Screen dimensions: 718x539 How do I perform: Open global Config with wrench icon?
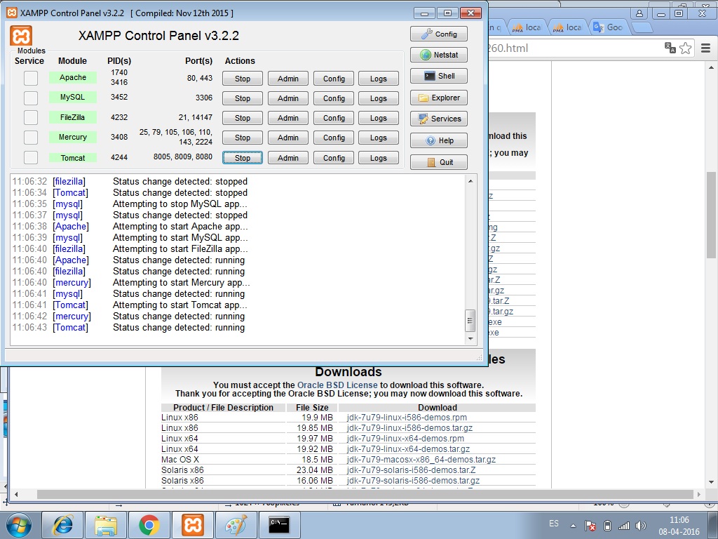[x=439, y=34]
